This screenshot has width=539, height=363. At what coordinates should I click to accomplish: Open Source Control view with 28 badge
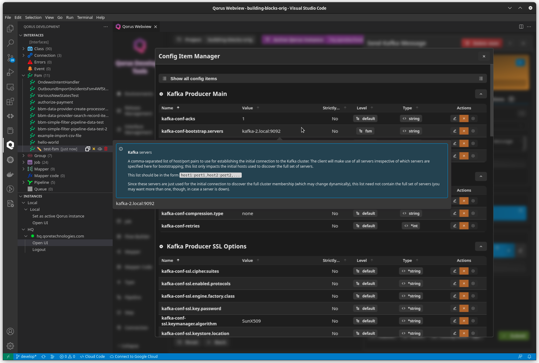[10, 58]
